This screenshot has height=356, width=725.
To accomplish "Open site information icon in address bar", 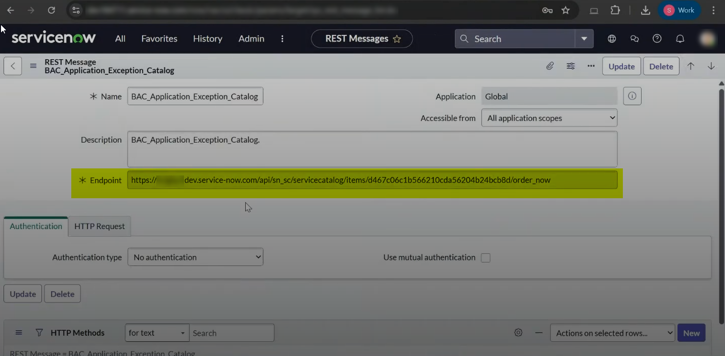I will click(76, 10).
